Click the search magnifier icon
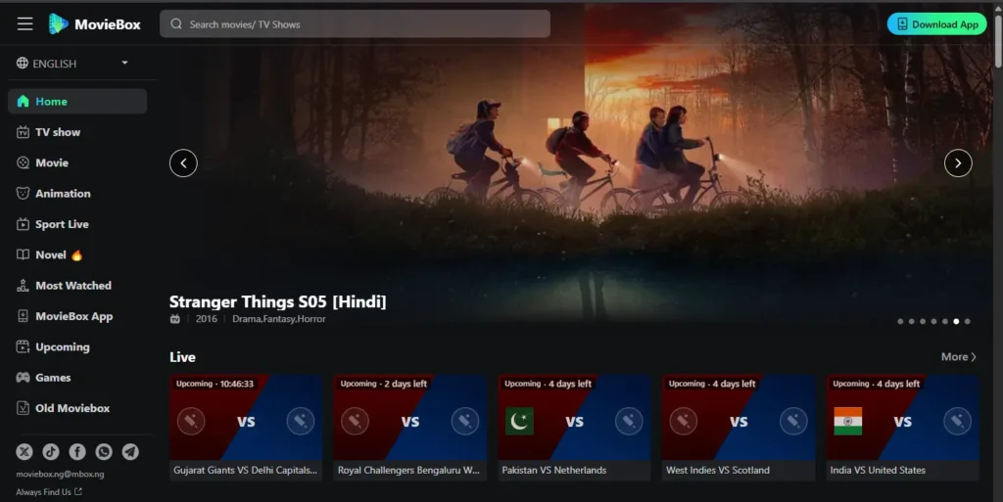This screenshot has height=502, width=1003. tap(176, 24)
